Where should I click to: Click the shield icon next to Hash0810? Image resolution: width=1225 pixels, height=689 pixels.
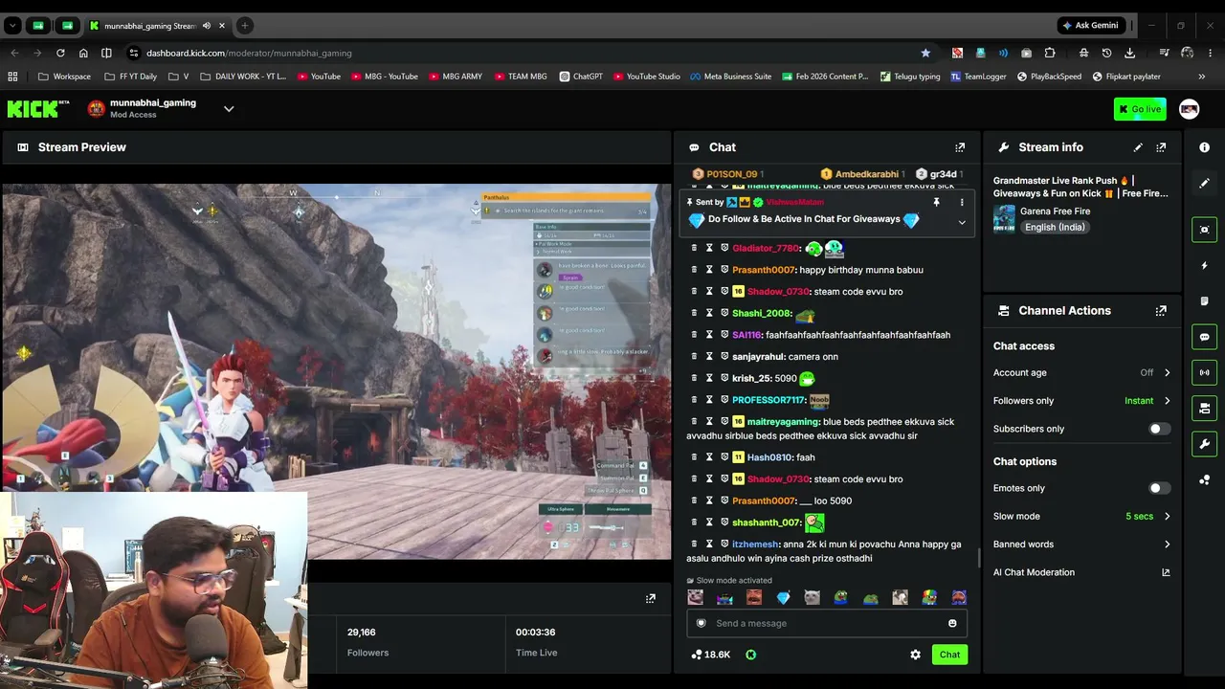coord(724,457)
